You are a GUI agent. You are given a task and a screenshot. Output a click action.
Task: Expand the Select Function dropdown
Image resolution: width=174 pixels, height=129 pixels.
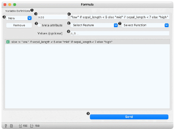[145, 25]
